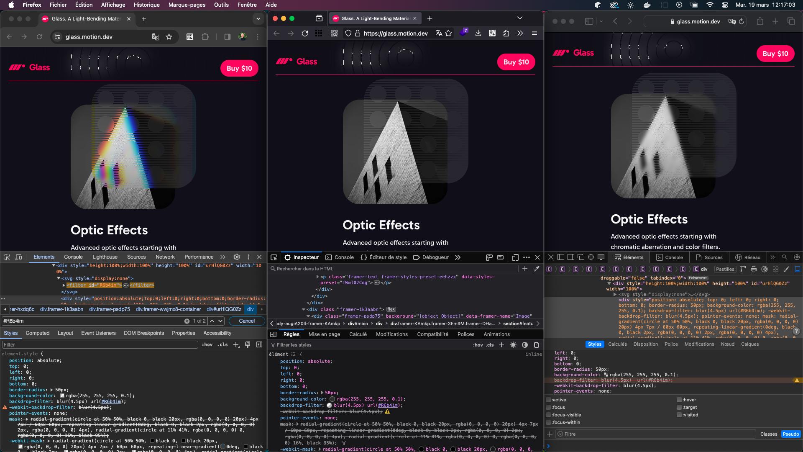Expand border-radius property in Firefox rules
The height and width of the screenshot is (452, 803).
pyautogui.click(x=322, y=393)
